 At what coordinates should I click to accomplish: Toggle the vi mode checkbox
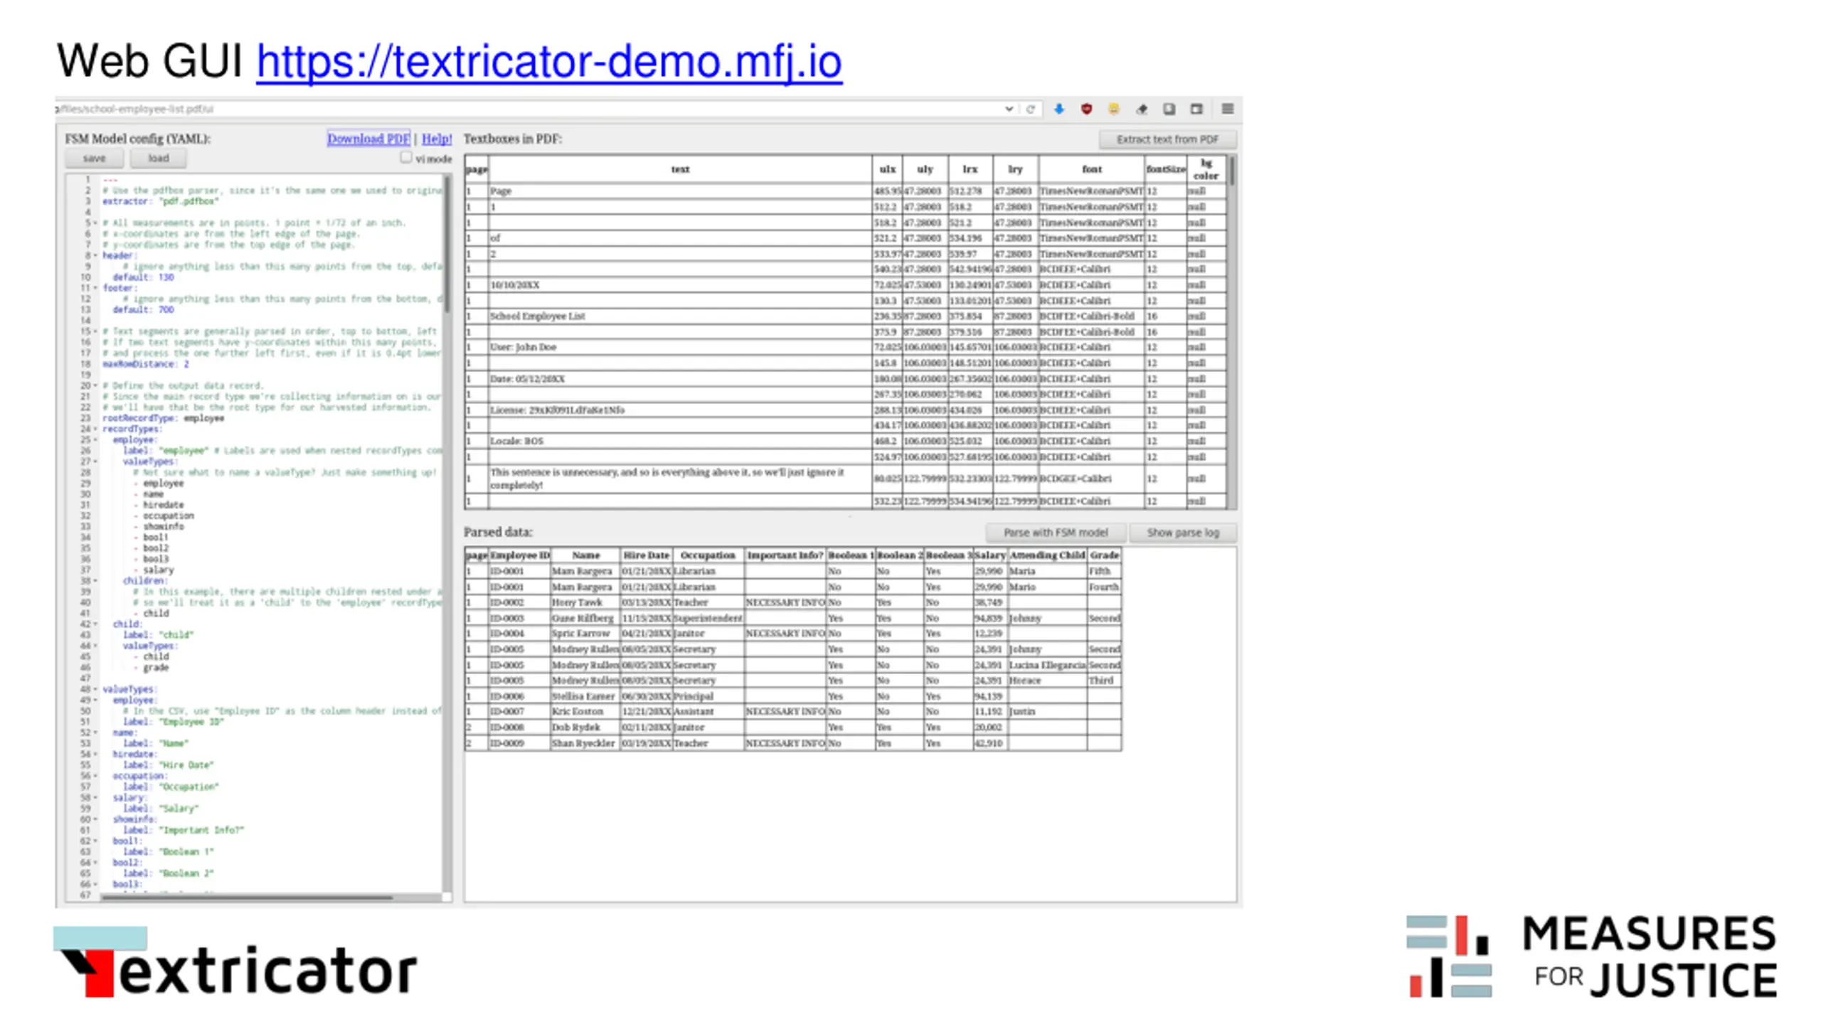pos(405,157)
